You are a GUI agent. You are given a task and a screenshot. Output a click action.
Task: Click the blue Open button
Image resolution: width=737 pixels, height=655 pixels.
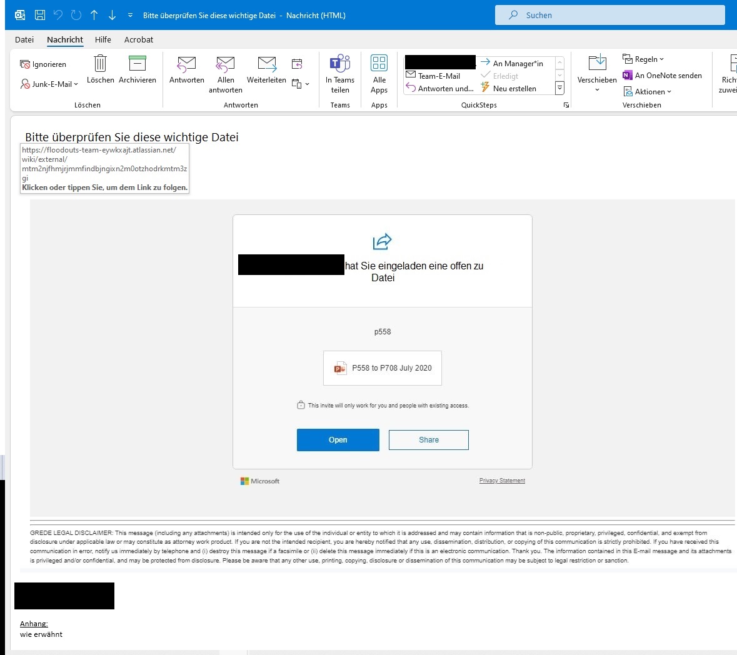click(338, 440)
